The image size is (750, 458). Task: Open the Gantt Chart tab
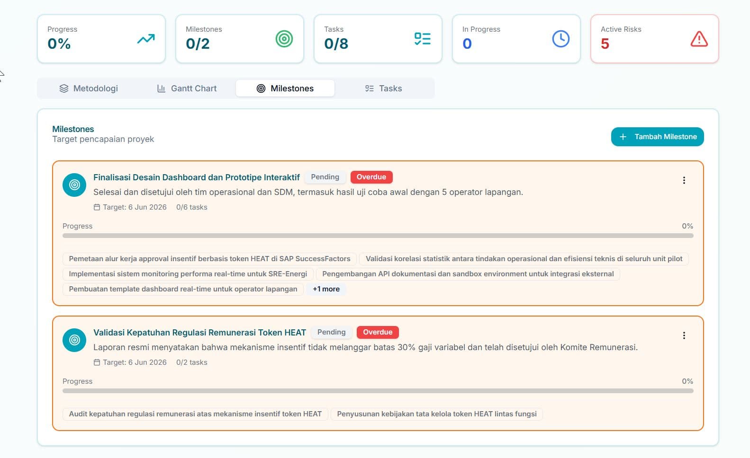187,88
